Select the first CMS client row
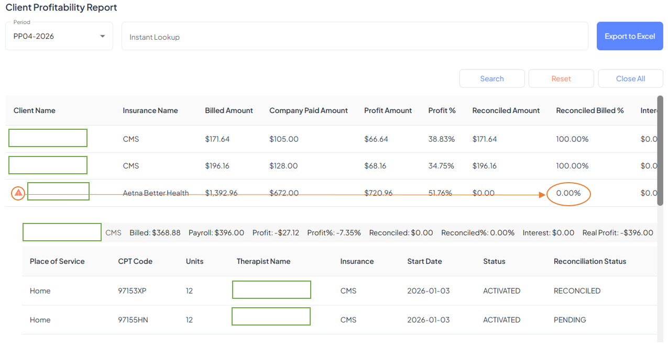The width and height of the screenshot is (668, 347). tap(48, 138)
